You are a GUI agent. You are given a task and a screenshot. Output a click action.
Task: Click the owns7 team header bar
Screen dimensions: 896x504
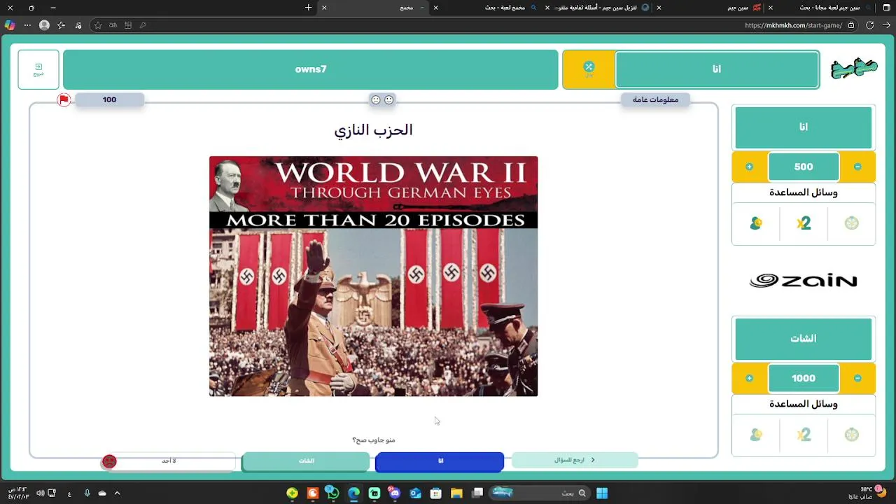pos(311,69)
